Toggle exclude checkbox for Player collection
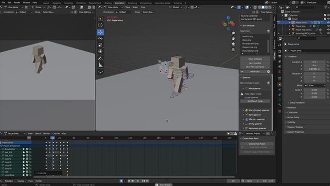 coord(325,19)
